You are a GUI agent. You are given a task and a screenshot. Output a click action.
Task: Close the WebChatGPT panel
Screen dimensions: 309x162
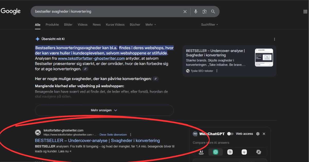pyautogui.click(x=264, y=134)
